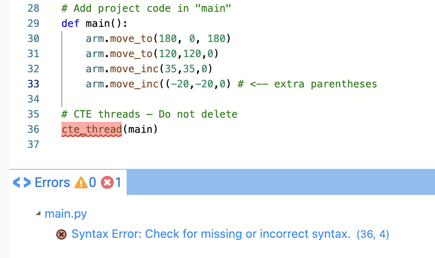
Task: Click the red error count icon
Action: point(107,183)
